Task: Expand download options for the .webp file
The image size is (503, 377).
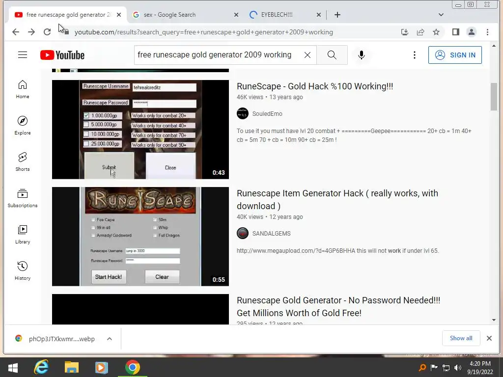Action: point(110,339)
